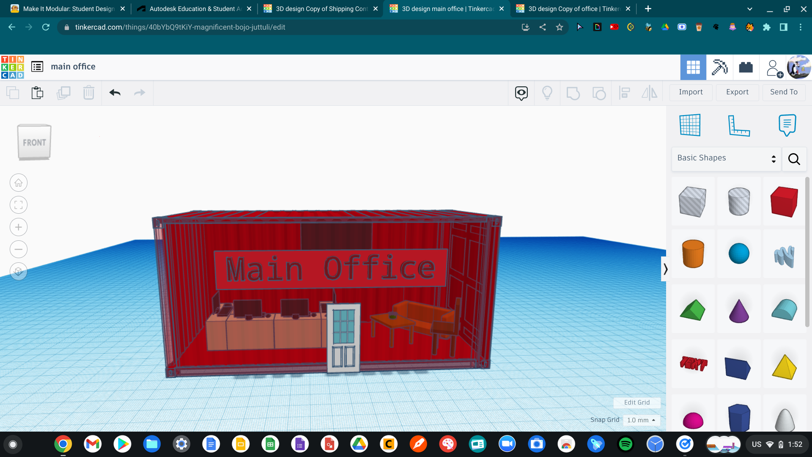Collapse the shapes panel chevron
Viewport: 812px width, 457px height.
(x=665, y=269)
